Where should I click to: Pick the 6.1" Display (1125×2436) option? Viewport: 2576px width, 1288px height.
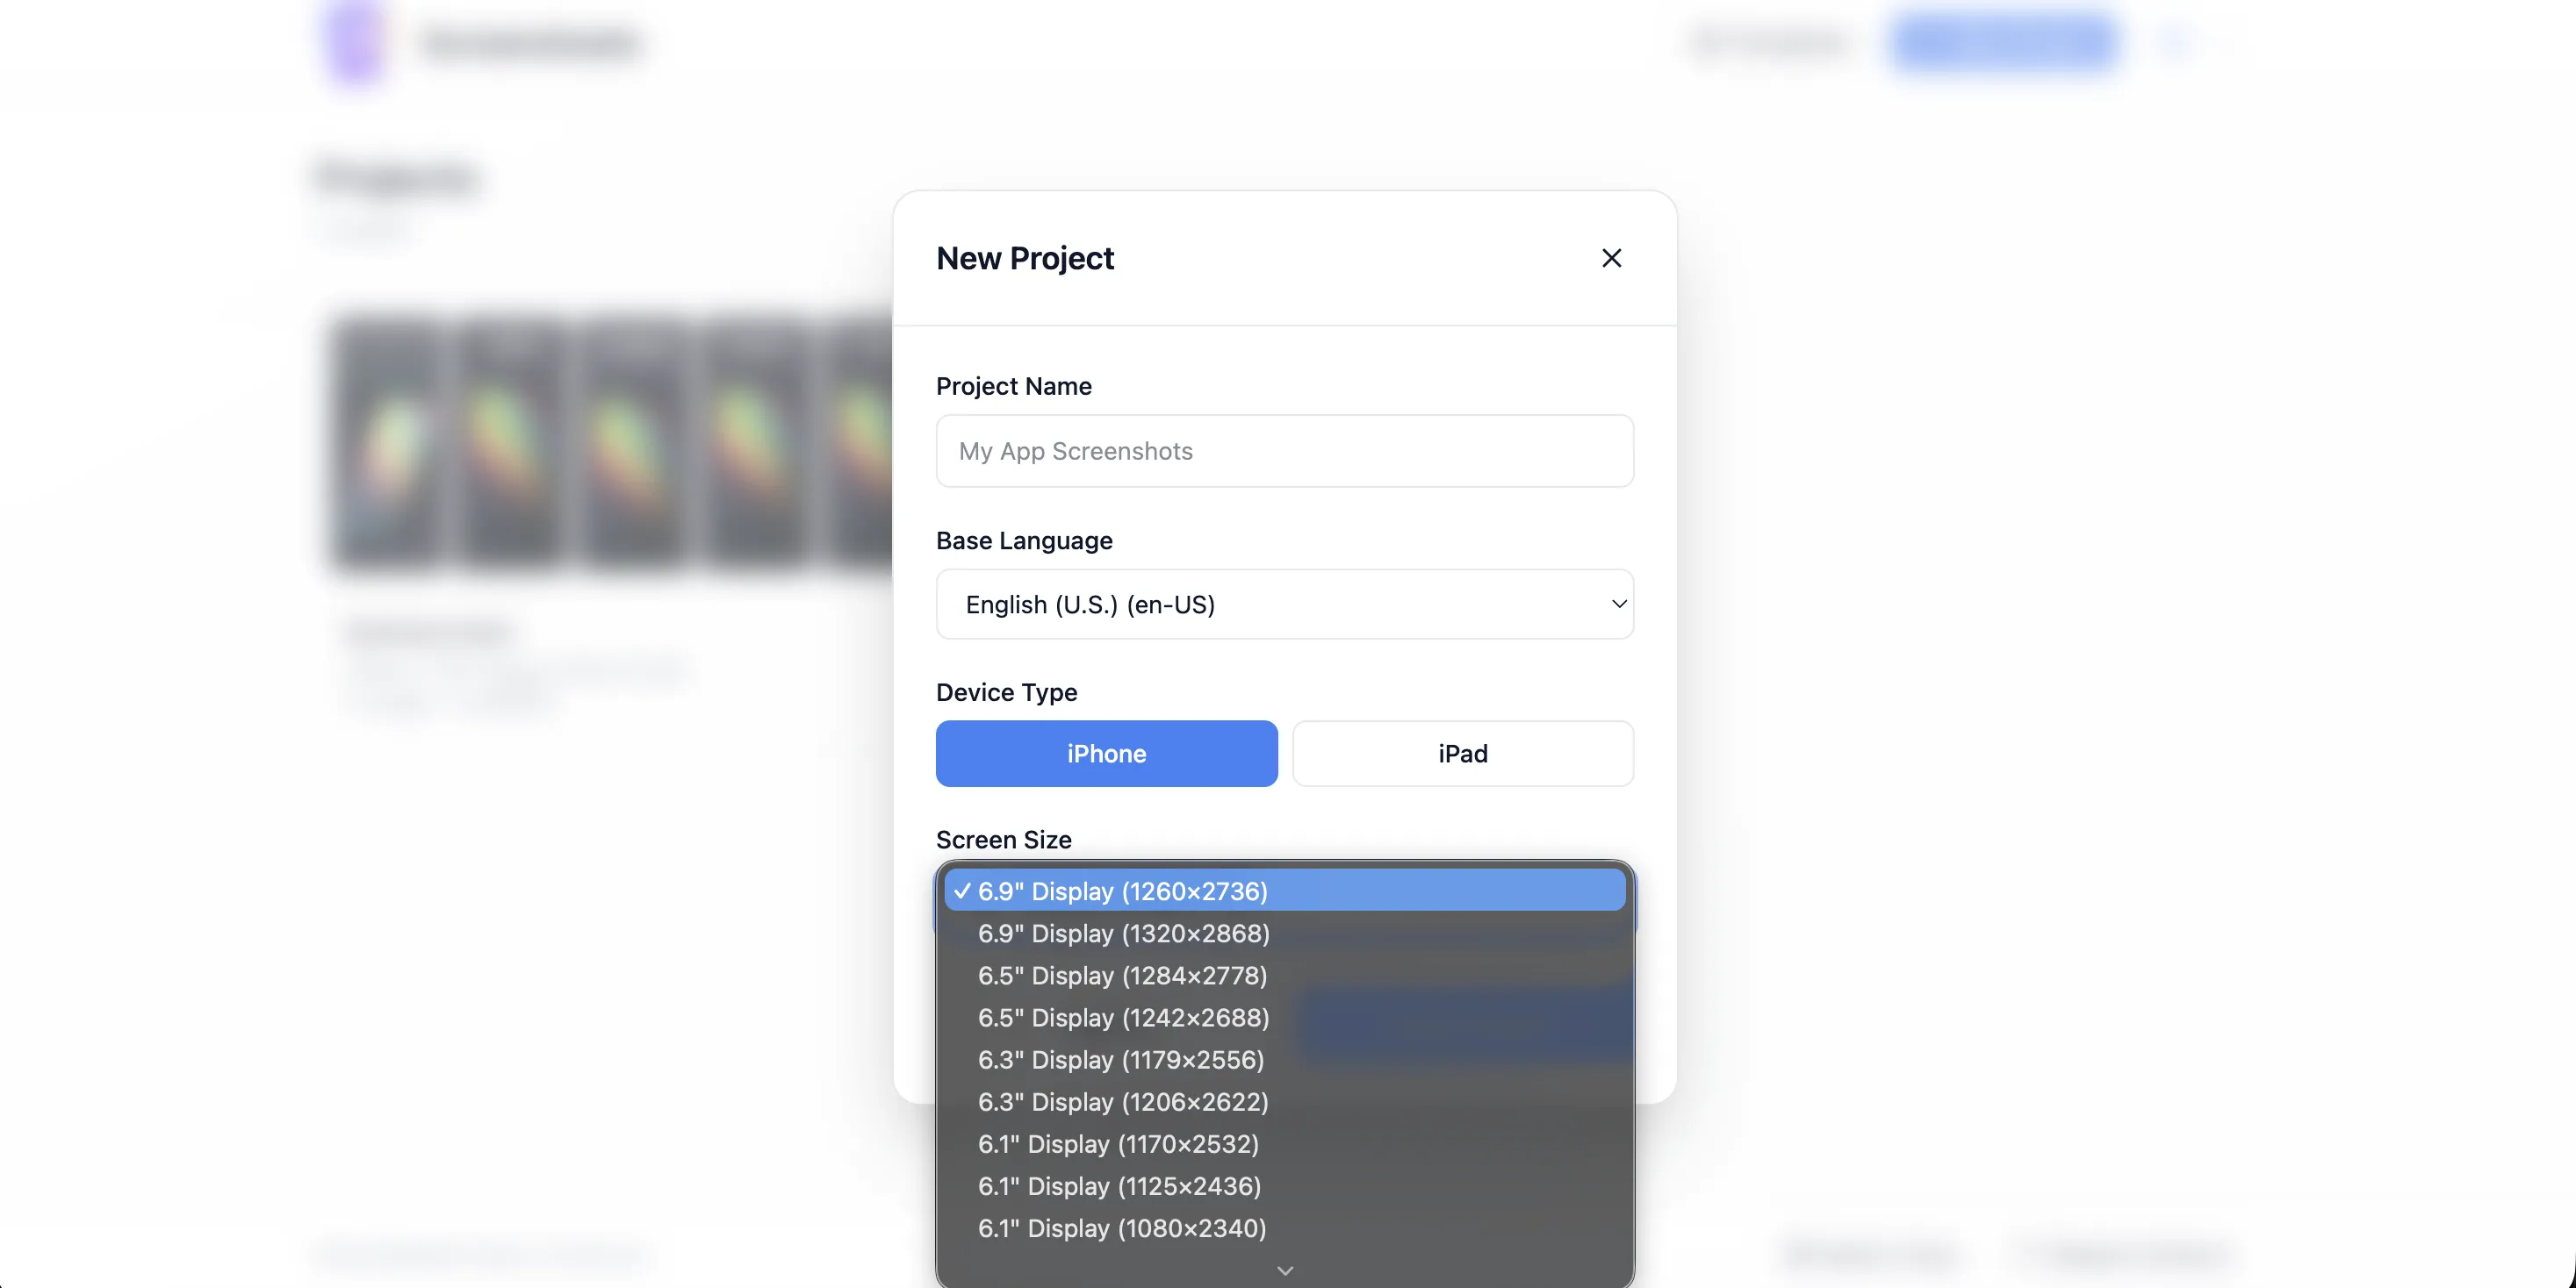tap(1118, 1187)
